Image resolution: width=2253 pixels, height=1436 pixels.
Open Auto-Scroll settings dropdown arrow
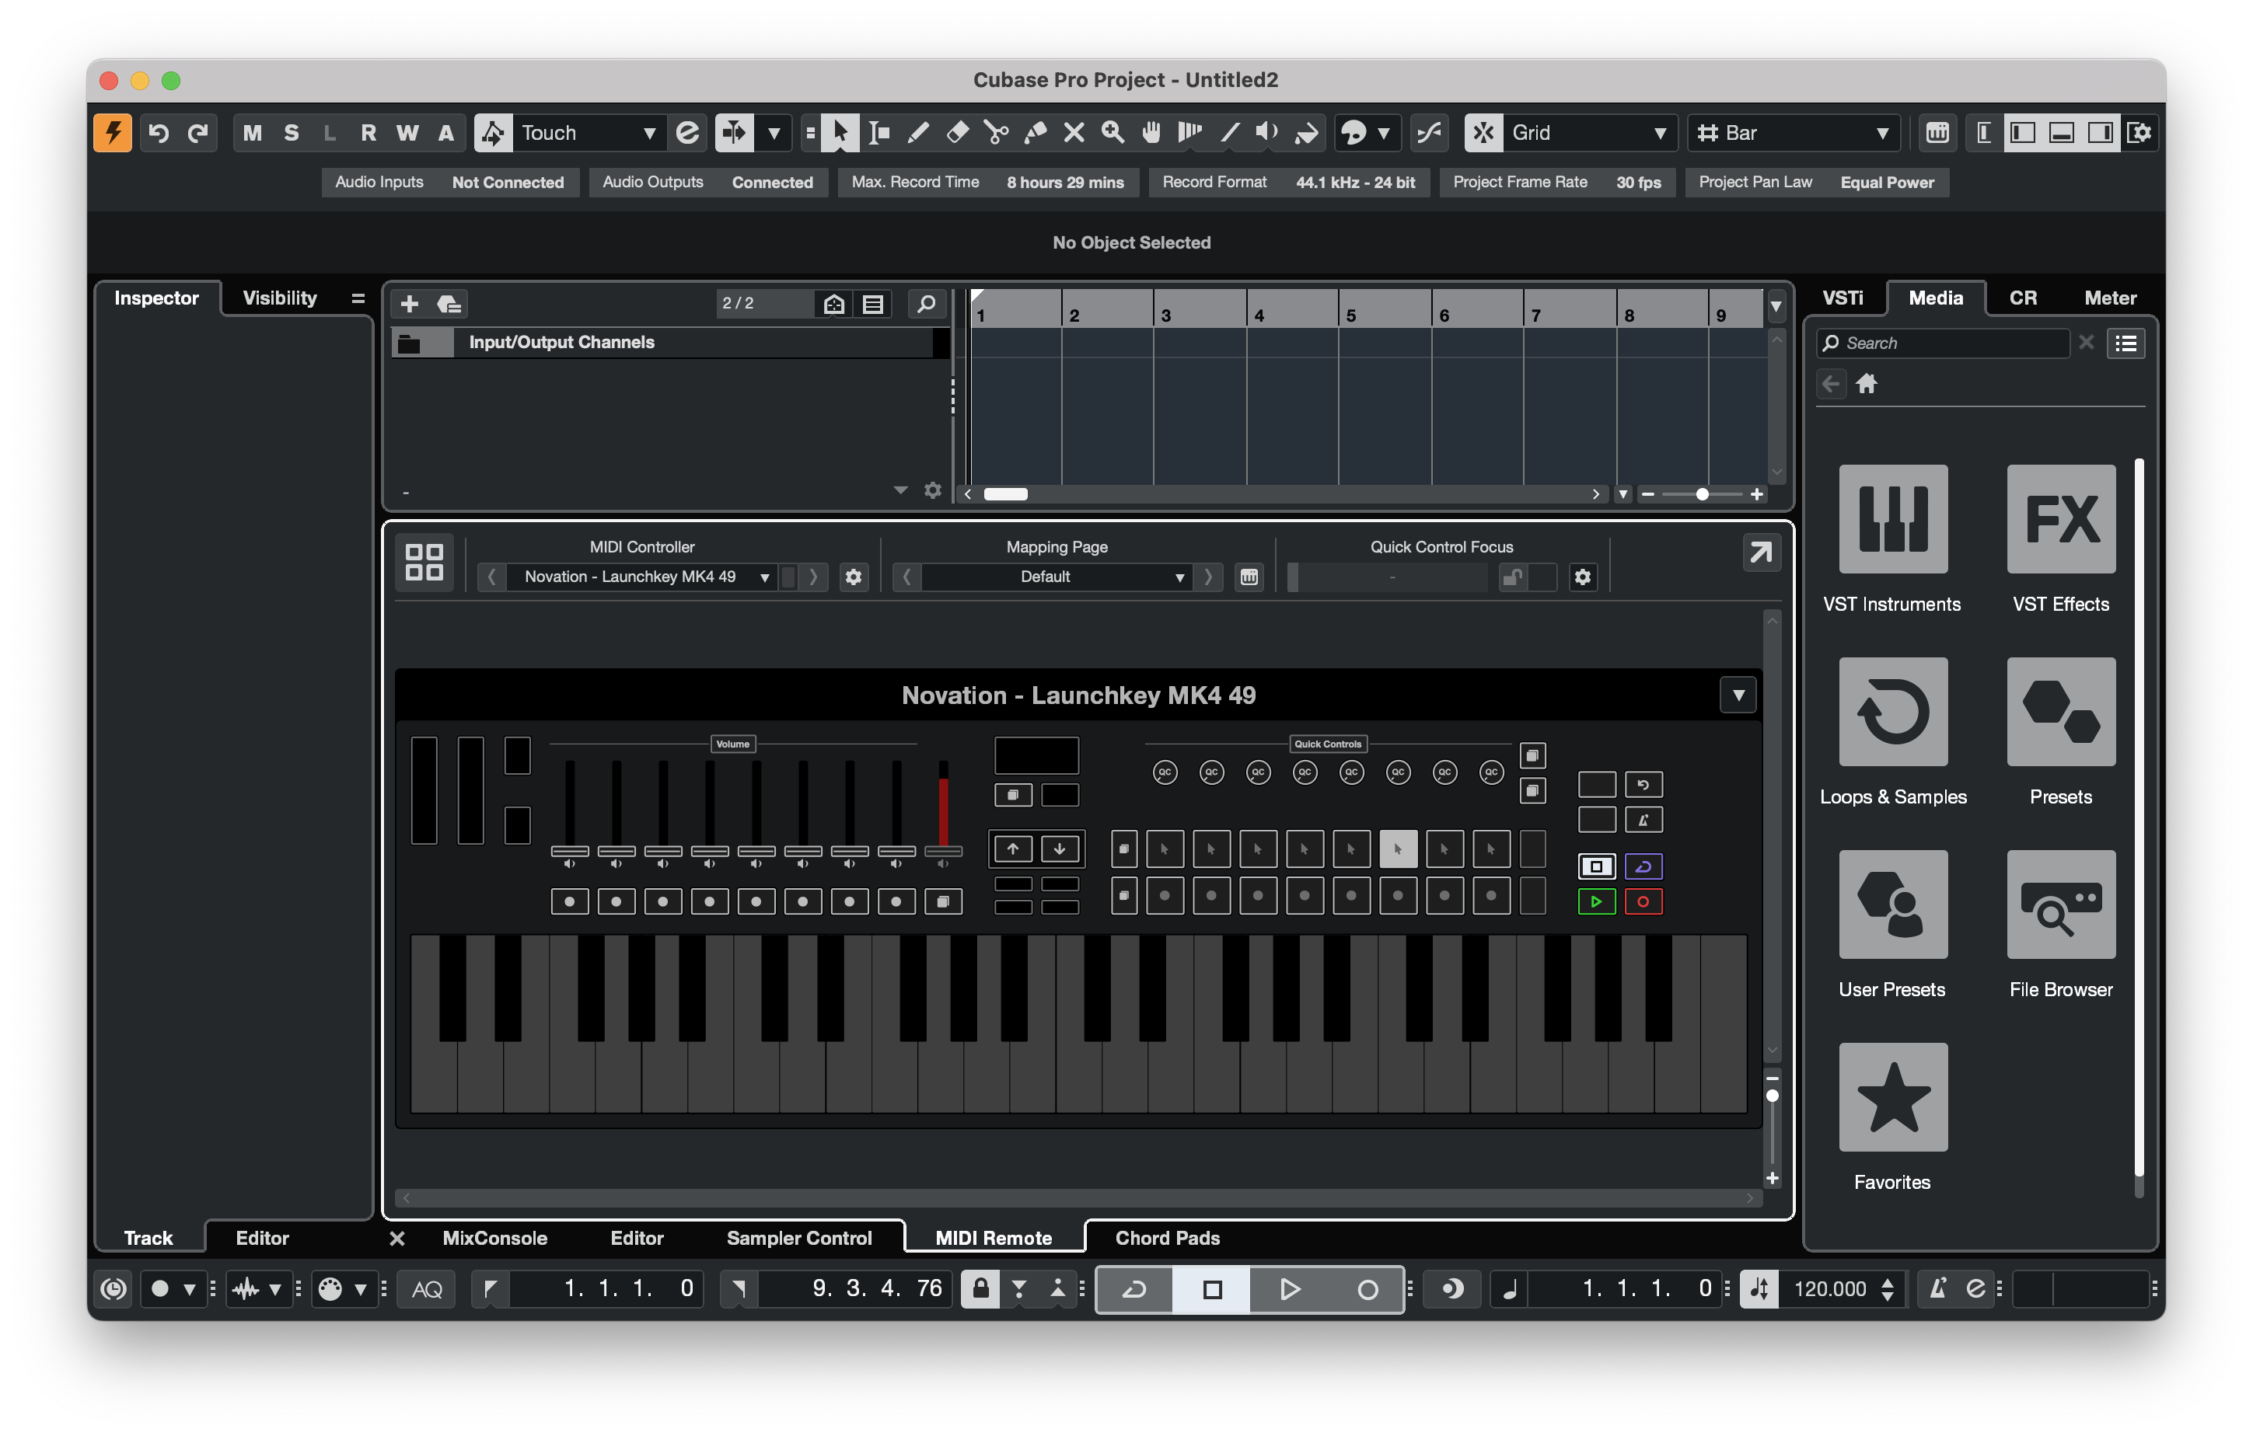click(x=774, y=133)
